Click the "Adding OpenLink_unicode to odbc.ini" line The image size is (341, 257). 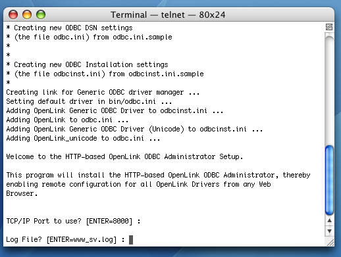[83, 138]
